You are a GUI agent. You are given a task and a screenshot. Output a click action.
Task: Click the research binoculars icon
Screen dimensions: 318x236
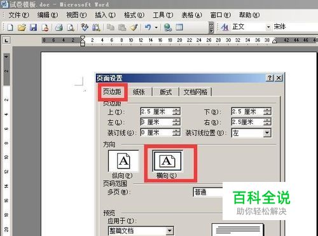pyautogui.click(x=96, y=27)
